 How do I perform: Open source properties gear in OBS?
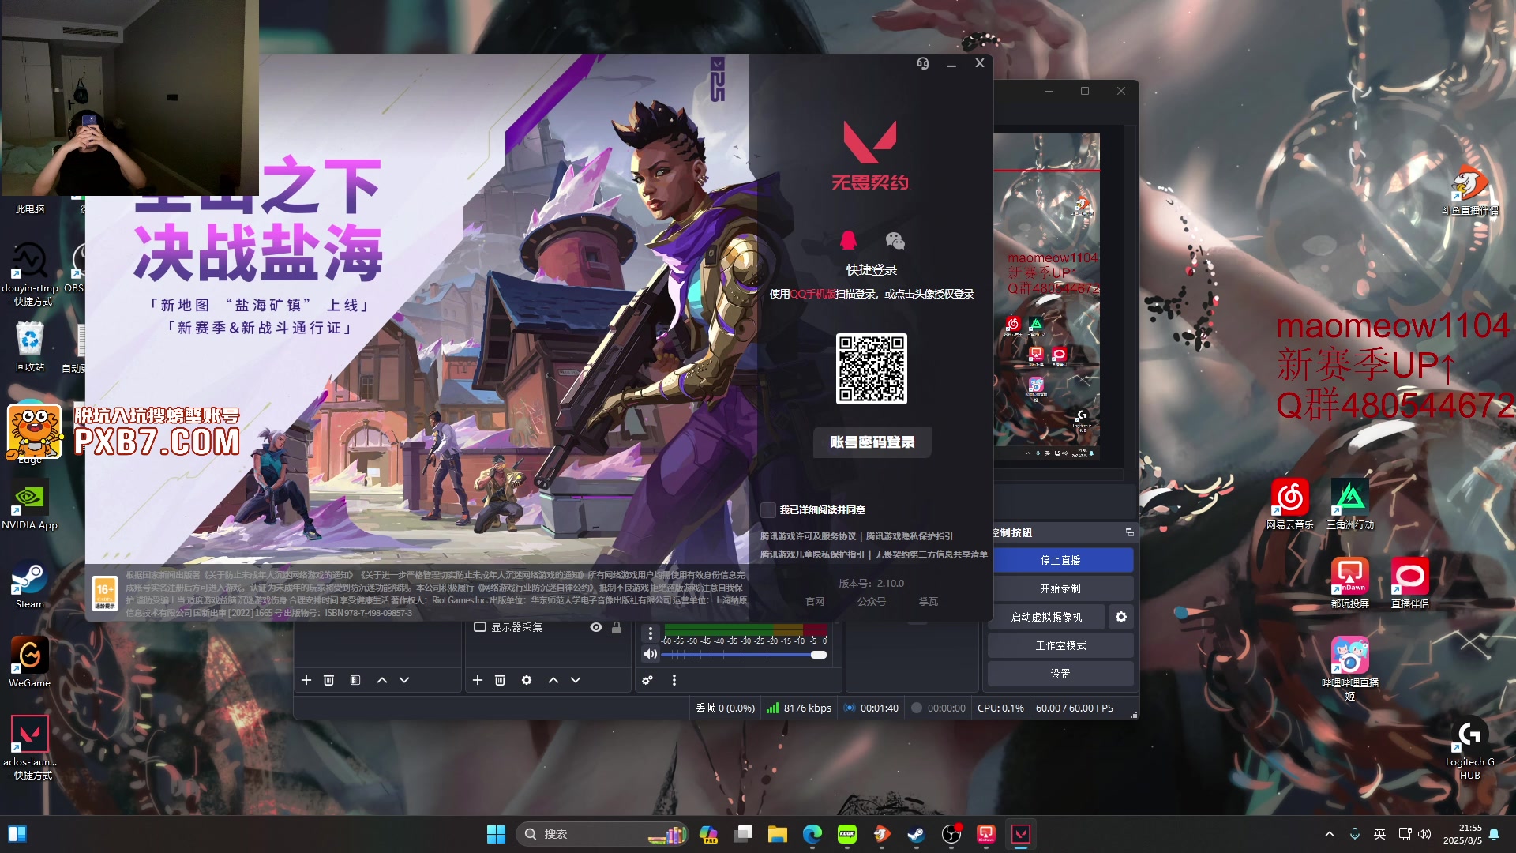pyautogui.click(x=527, y=680)
